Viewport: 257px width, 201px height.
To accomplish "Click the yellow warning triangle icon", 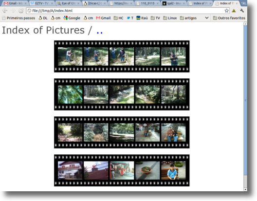I will (x=234, y=11).
